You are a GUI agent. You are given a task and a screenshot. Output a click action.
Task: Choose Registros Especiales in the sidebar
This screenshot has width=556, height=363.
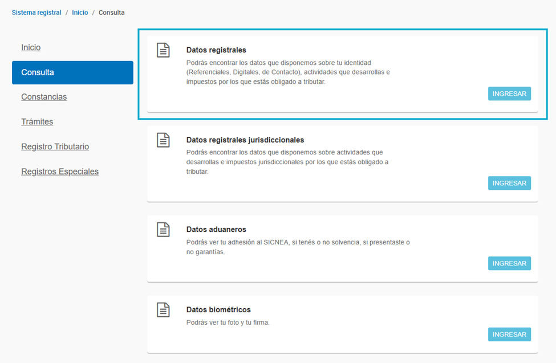pos(60,172)
